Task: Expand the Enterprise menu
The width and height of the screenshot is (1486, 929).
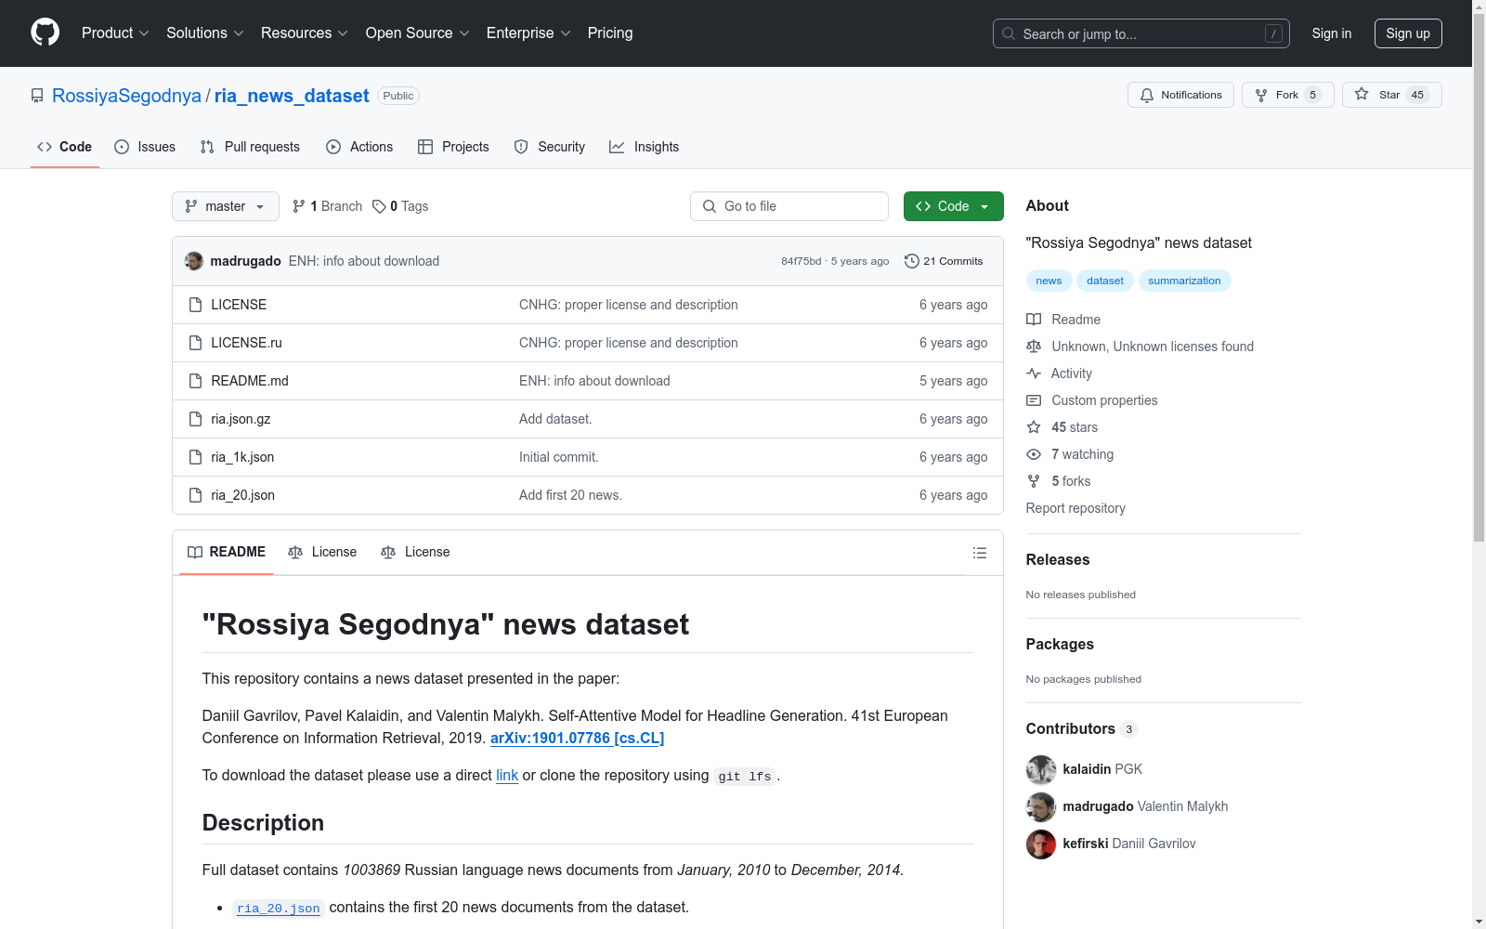Action: click(528, 33)
